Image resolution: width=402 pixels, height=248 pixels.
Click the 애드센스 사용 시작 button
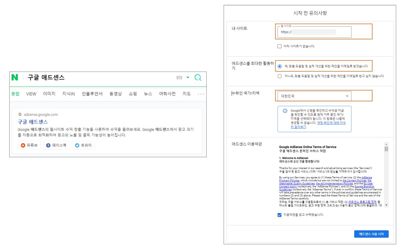tap(371, 234)
